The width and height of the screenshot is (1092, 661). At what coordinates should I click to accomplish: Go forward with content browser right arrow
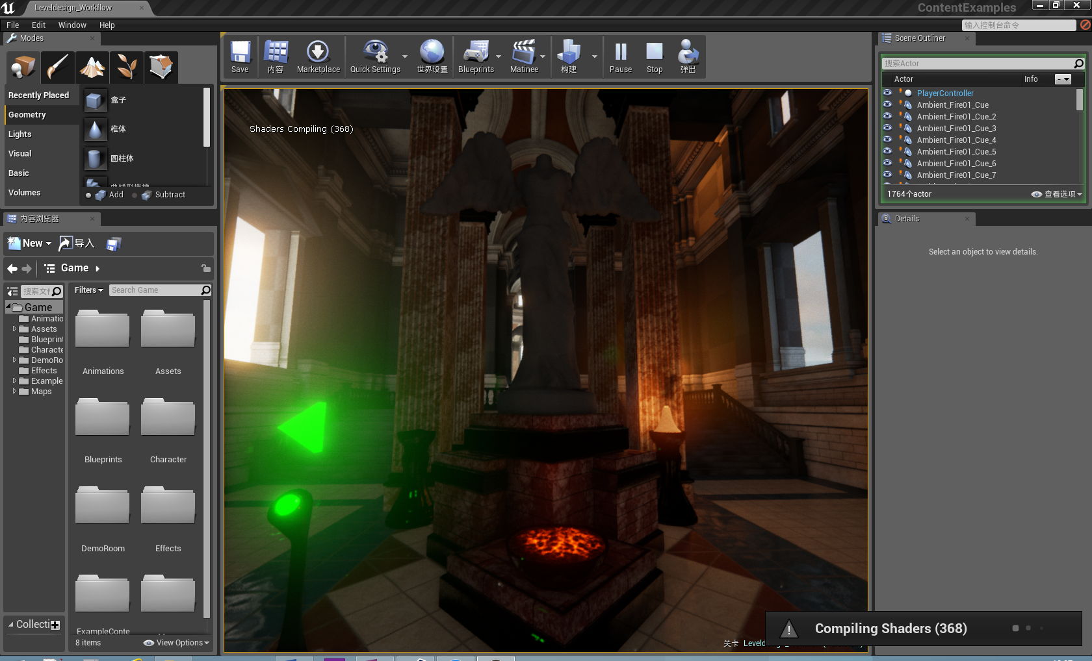[27, 268]
